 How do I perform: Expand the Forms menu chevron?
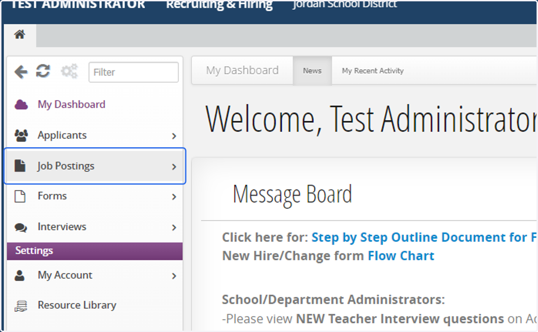point(174,197)
